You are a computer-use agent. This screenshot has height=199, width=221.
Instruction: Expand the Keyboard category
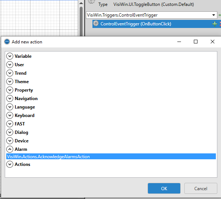coord(10,116)
